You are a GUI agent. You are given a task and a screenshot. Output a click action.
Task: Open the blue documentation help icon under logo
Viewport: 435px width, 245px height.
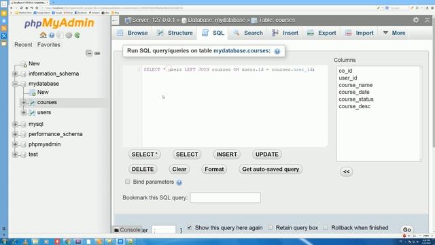pyautogui.click(x=52, y=35)
